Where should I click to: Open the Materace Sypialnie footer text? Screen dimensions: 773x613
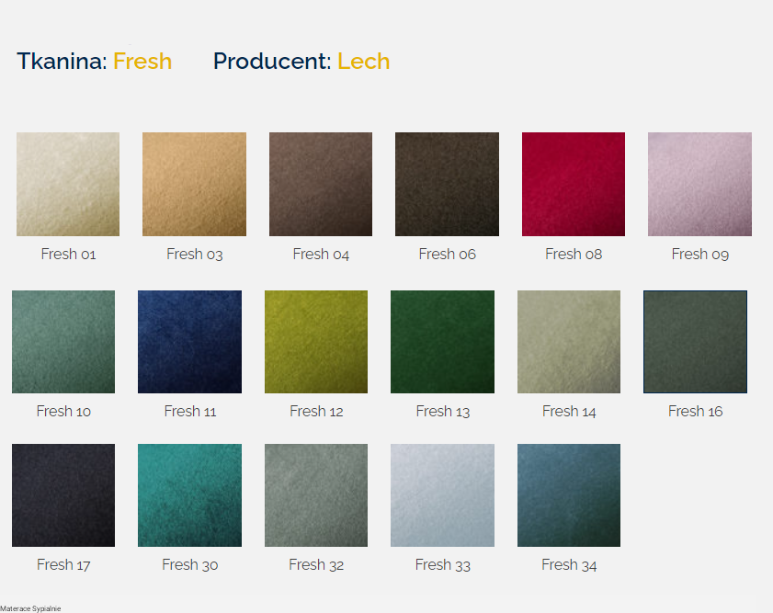[x=30, y=608]
